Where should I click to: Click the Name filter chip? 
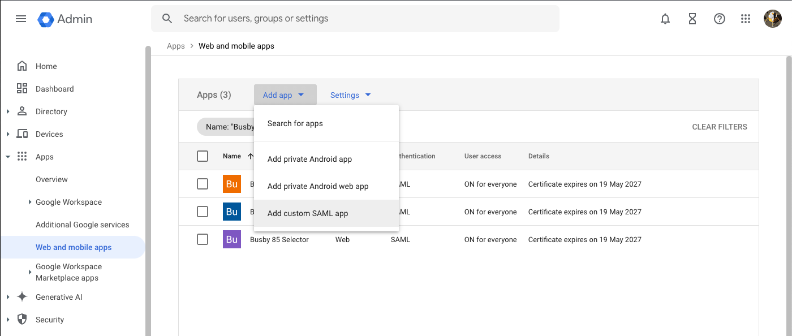click(226, 127)
